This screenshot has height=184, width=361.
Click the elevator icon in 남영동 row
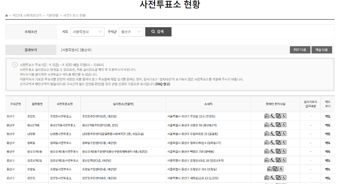(x=267, y=133)
